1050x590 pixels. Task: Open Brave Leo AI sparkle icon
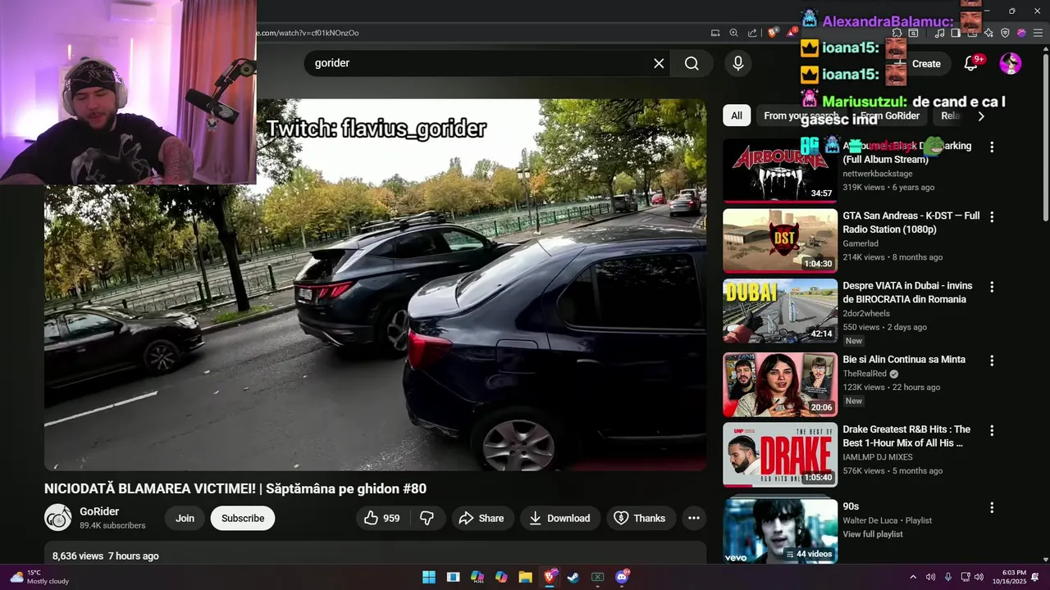[988, 33]
